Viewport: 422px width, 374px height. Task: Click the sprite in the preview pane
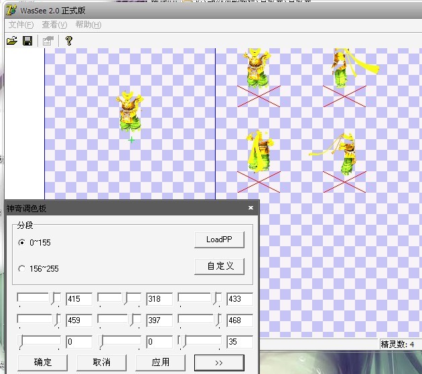[x=130, y=111]
